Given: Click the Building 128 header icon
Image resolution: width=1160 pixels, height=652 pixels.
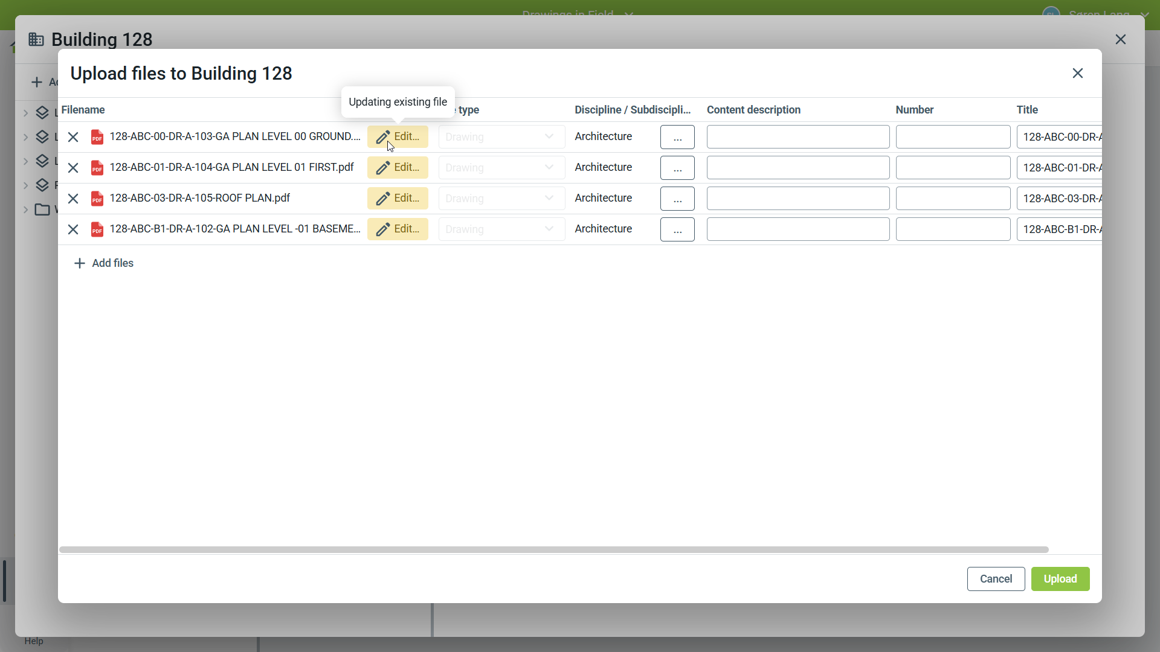Looking at the screenshot, I should coord(36,40).
